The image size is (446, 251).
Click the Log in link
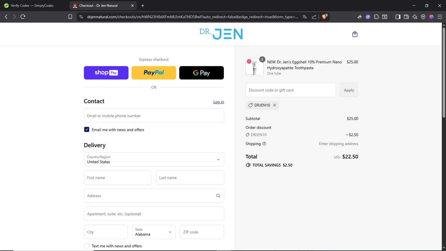[219, 102]
